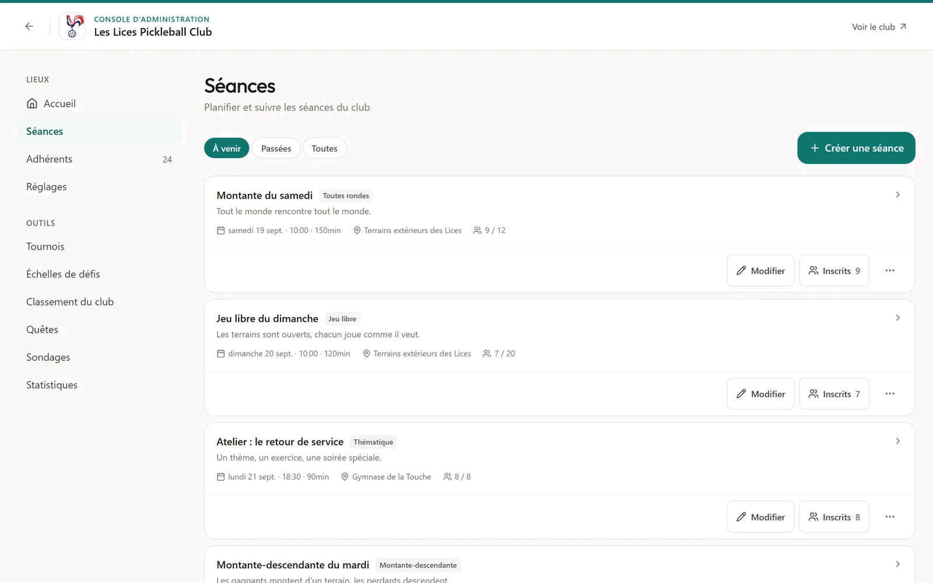Click the Montante-descendante du mardi title
Viewport: 933px width, 583px height.
coord(293,564)
